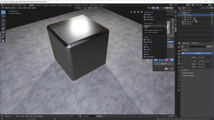This screenshot has width=214, height=120.
Task: Click the Select All button in the sidebar
Action: (x=164, y=64)
